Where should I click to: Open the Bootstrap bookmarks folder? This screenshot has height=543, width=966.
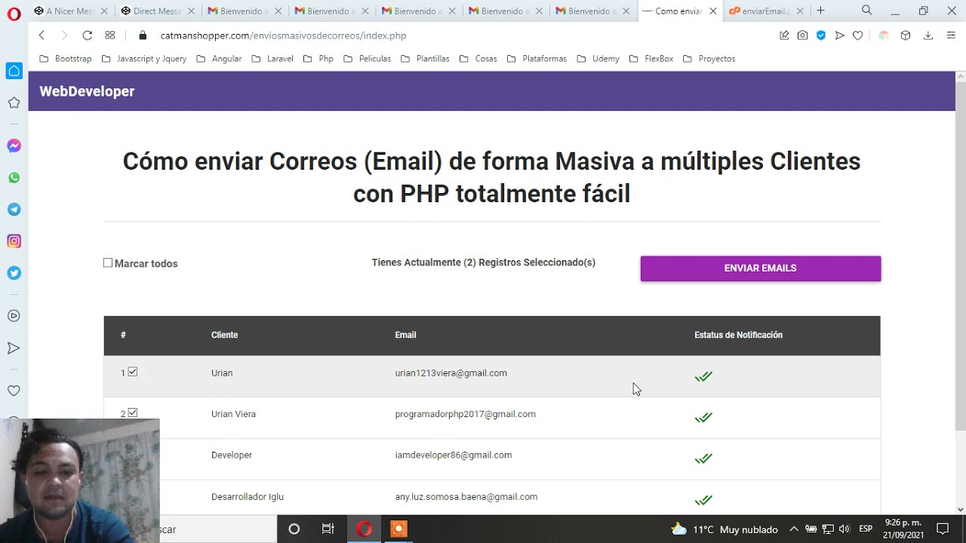[x=65, y=59]
